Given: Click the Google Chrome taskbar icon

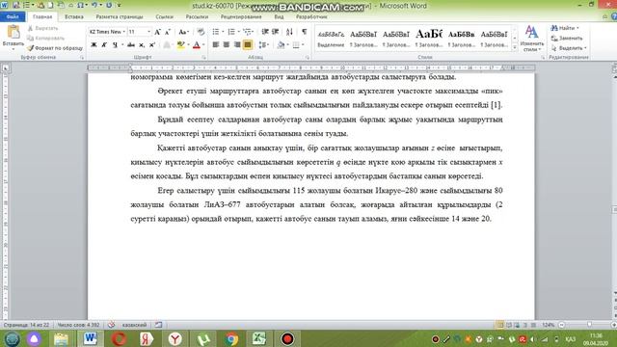Looking at the screenshot, I should tap(231, 338).
